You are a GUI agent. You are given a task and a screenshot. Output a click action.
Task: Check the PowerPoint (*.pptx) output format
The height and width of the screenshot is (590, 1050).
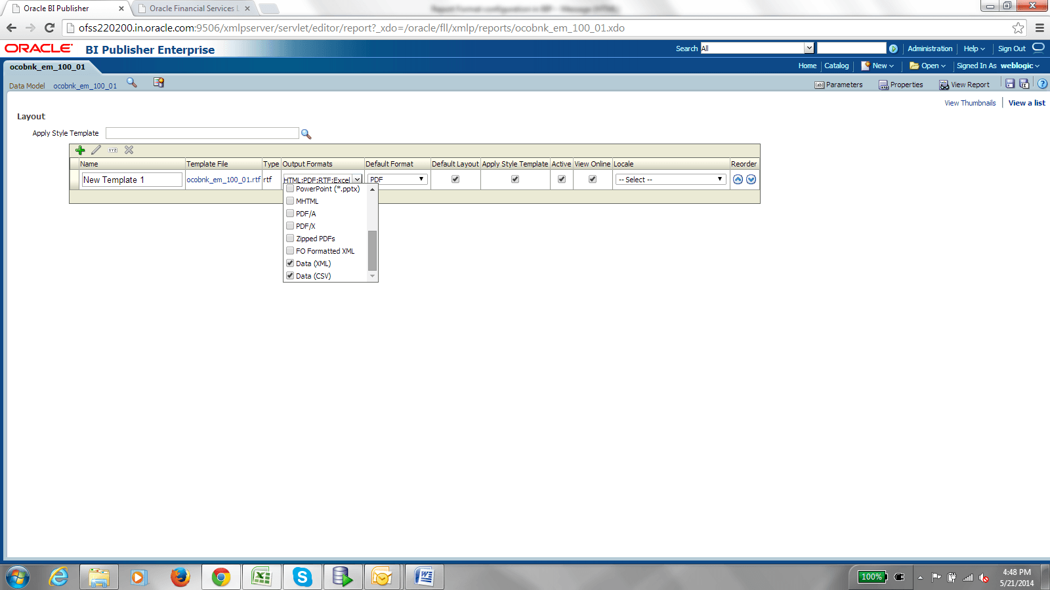290,189
